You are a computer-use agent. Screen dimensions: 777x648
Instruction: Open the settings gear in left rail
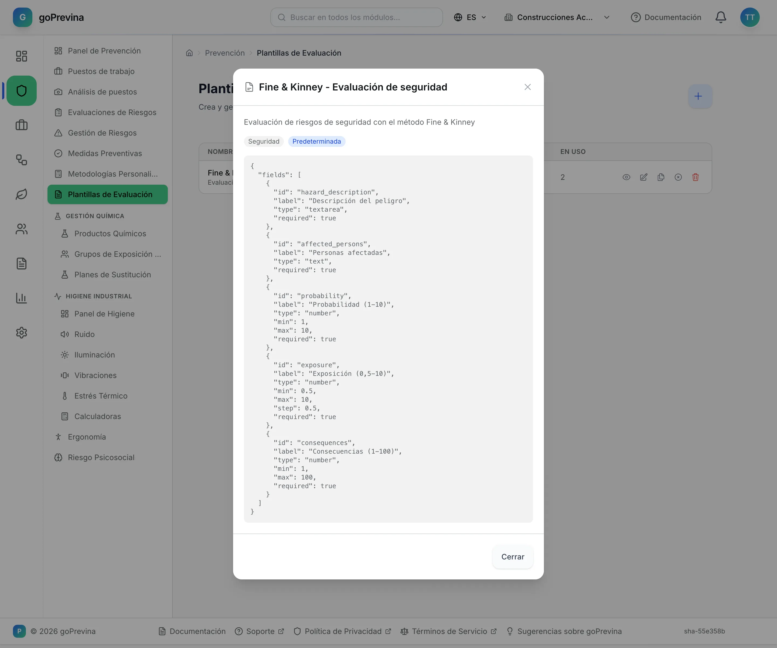tap(22, 333)
